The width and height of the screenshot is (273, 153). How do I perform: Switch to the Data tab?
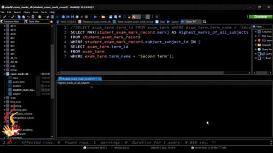tap(160, 22)
